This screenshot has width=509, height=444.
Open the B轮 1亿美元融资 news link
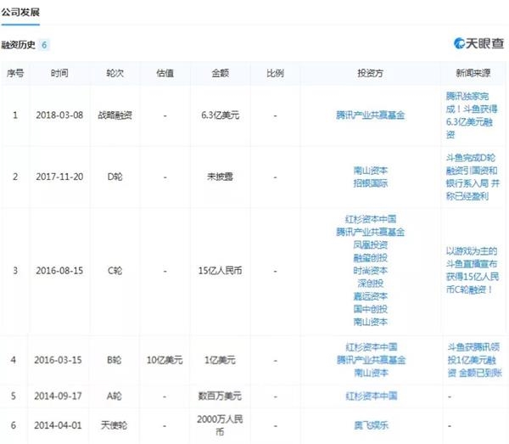473,360
